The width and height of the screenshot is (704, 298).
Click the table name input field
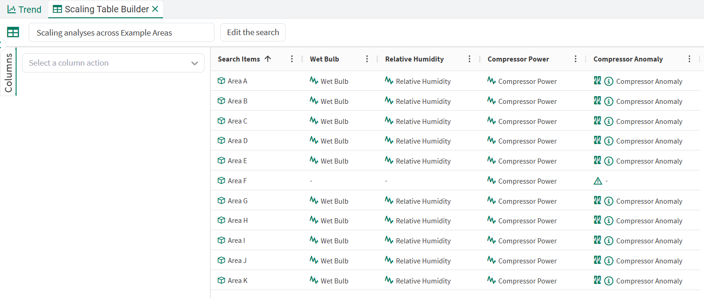pos(121,32)
